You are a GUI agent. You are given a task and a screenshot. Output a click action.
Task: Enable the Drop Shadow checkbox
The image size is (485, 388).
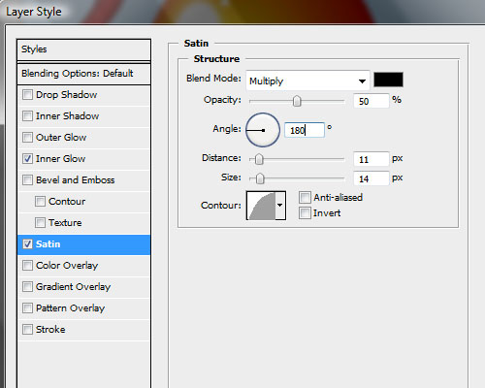[x=27, y=95]
